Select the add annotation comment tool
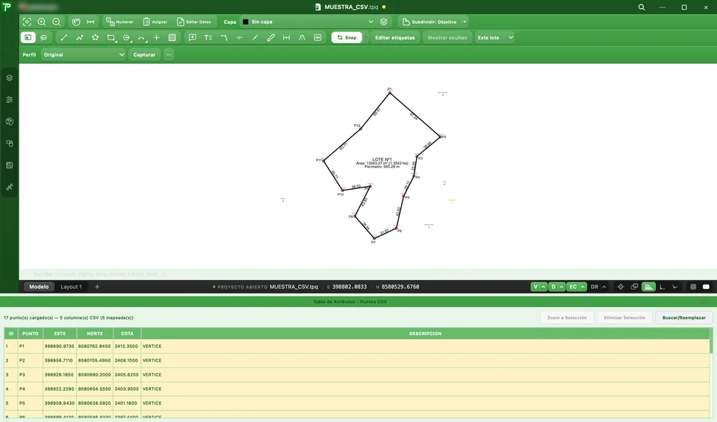This screenshot has height=422, width=717. (x=193, y=37)
